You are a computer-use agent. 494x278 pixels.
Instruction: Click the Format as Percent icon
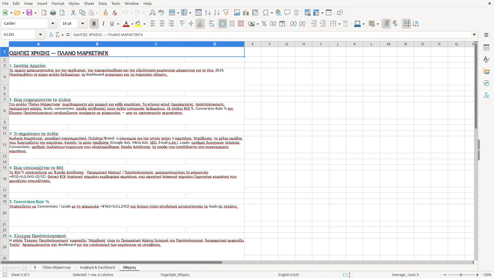click(264, 24)
